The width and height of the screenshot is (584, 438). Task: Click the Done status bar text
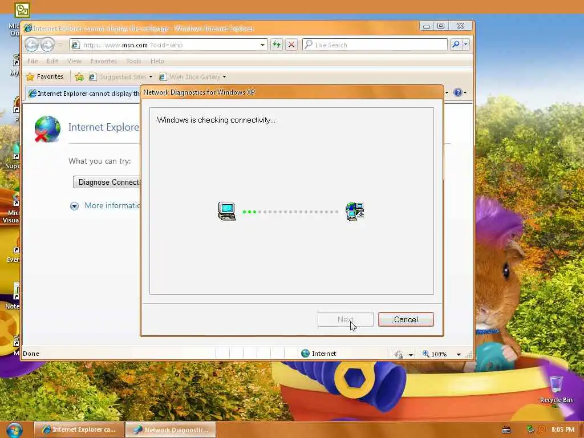click(x=31, y=354)
